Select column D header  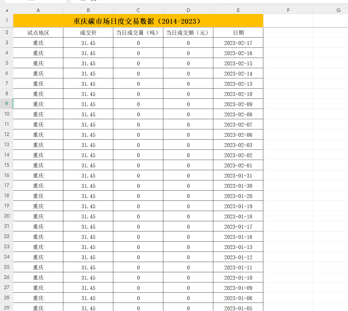[188, 10]
